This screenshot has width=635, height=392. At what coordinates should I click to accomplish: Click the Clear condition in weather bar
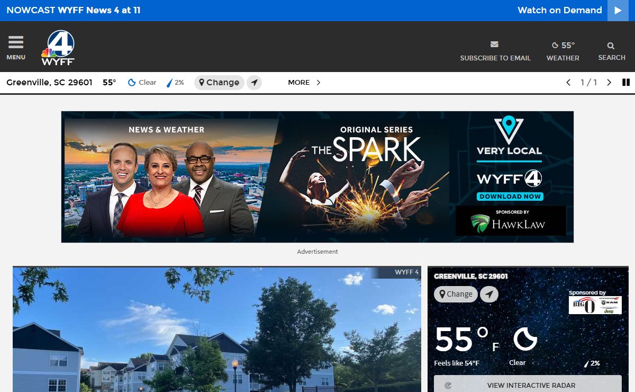(x=142, y=83)
